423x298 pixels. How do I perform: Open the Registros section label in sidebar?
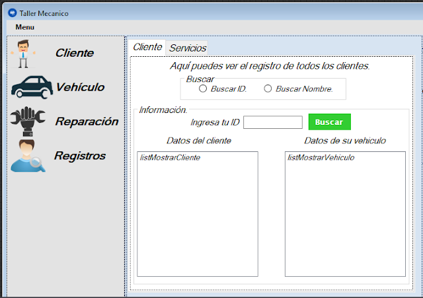pos(80,155)
